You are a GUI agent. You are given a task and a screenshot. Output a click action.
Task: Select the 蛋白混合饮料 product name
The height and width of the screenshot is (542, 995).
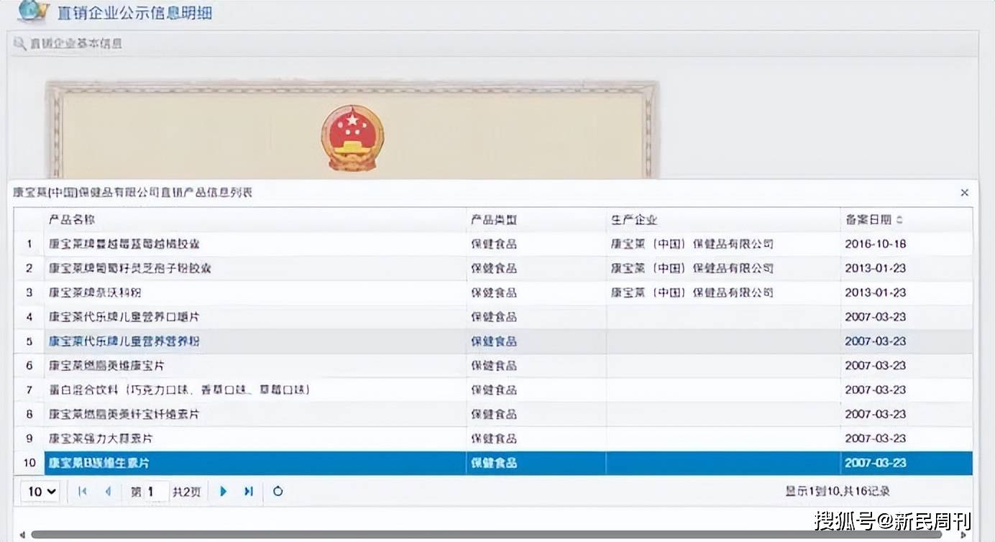(180, 390)
